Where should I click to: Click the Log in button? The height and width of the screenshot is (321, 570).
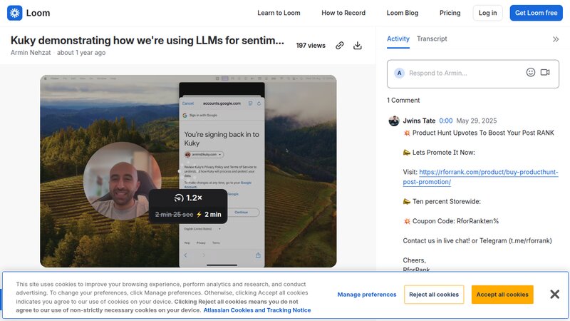487,13
